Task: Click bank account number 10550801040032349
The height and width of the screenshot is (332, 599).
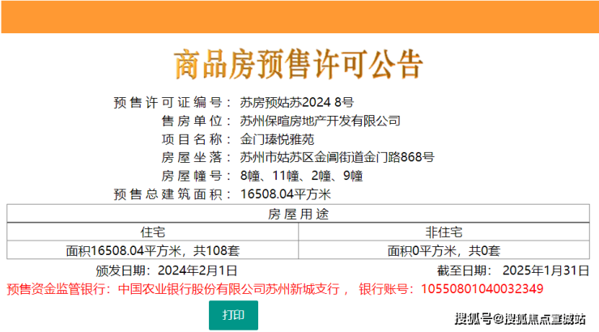Action: point(482,289)
